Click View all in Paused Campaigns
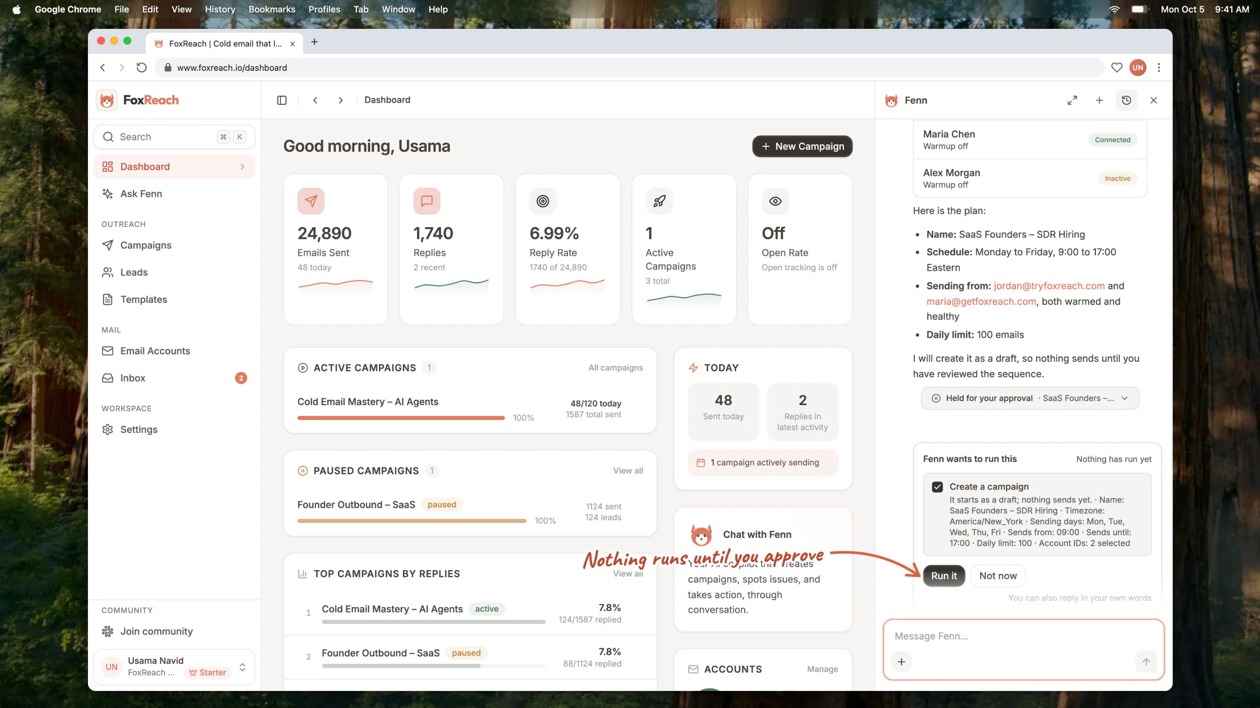Screen dimensions: 1260x708 point(628,471)
